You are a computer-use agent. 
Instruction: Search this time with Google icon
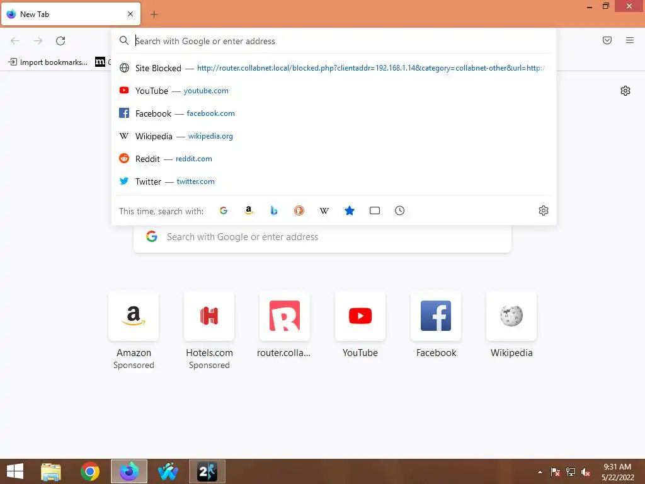(x=224, y=210)
